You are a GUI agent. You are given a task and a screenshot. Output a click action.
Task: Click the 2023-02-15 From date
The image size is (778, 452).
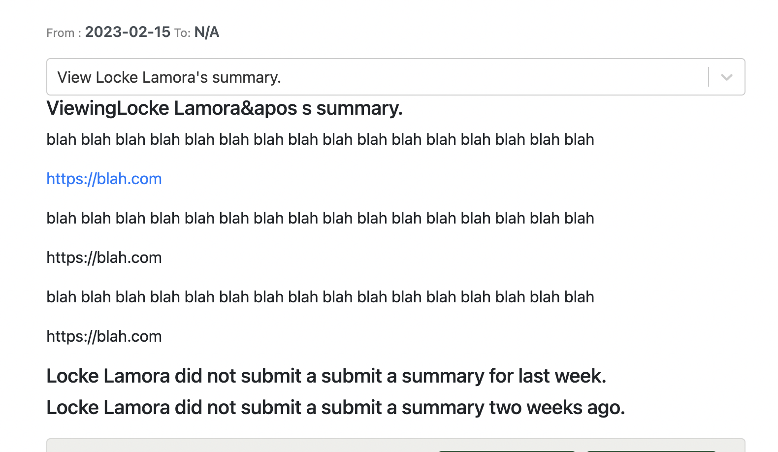[x=128, y=32]
